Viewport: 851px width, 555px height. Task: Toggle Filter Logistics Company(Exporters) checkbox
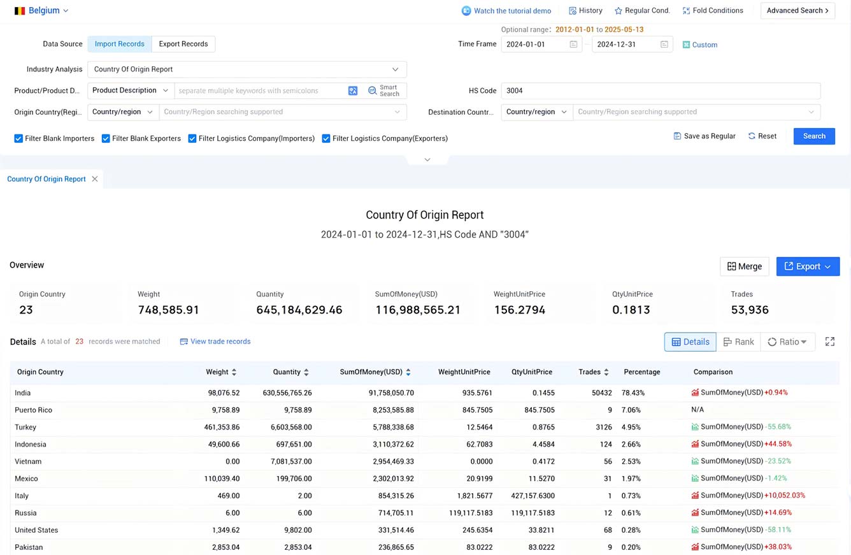(326, 138)
